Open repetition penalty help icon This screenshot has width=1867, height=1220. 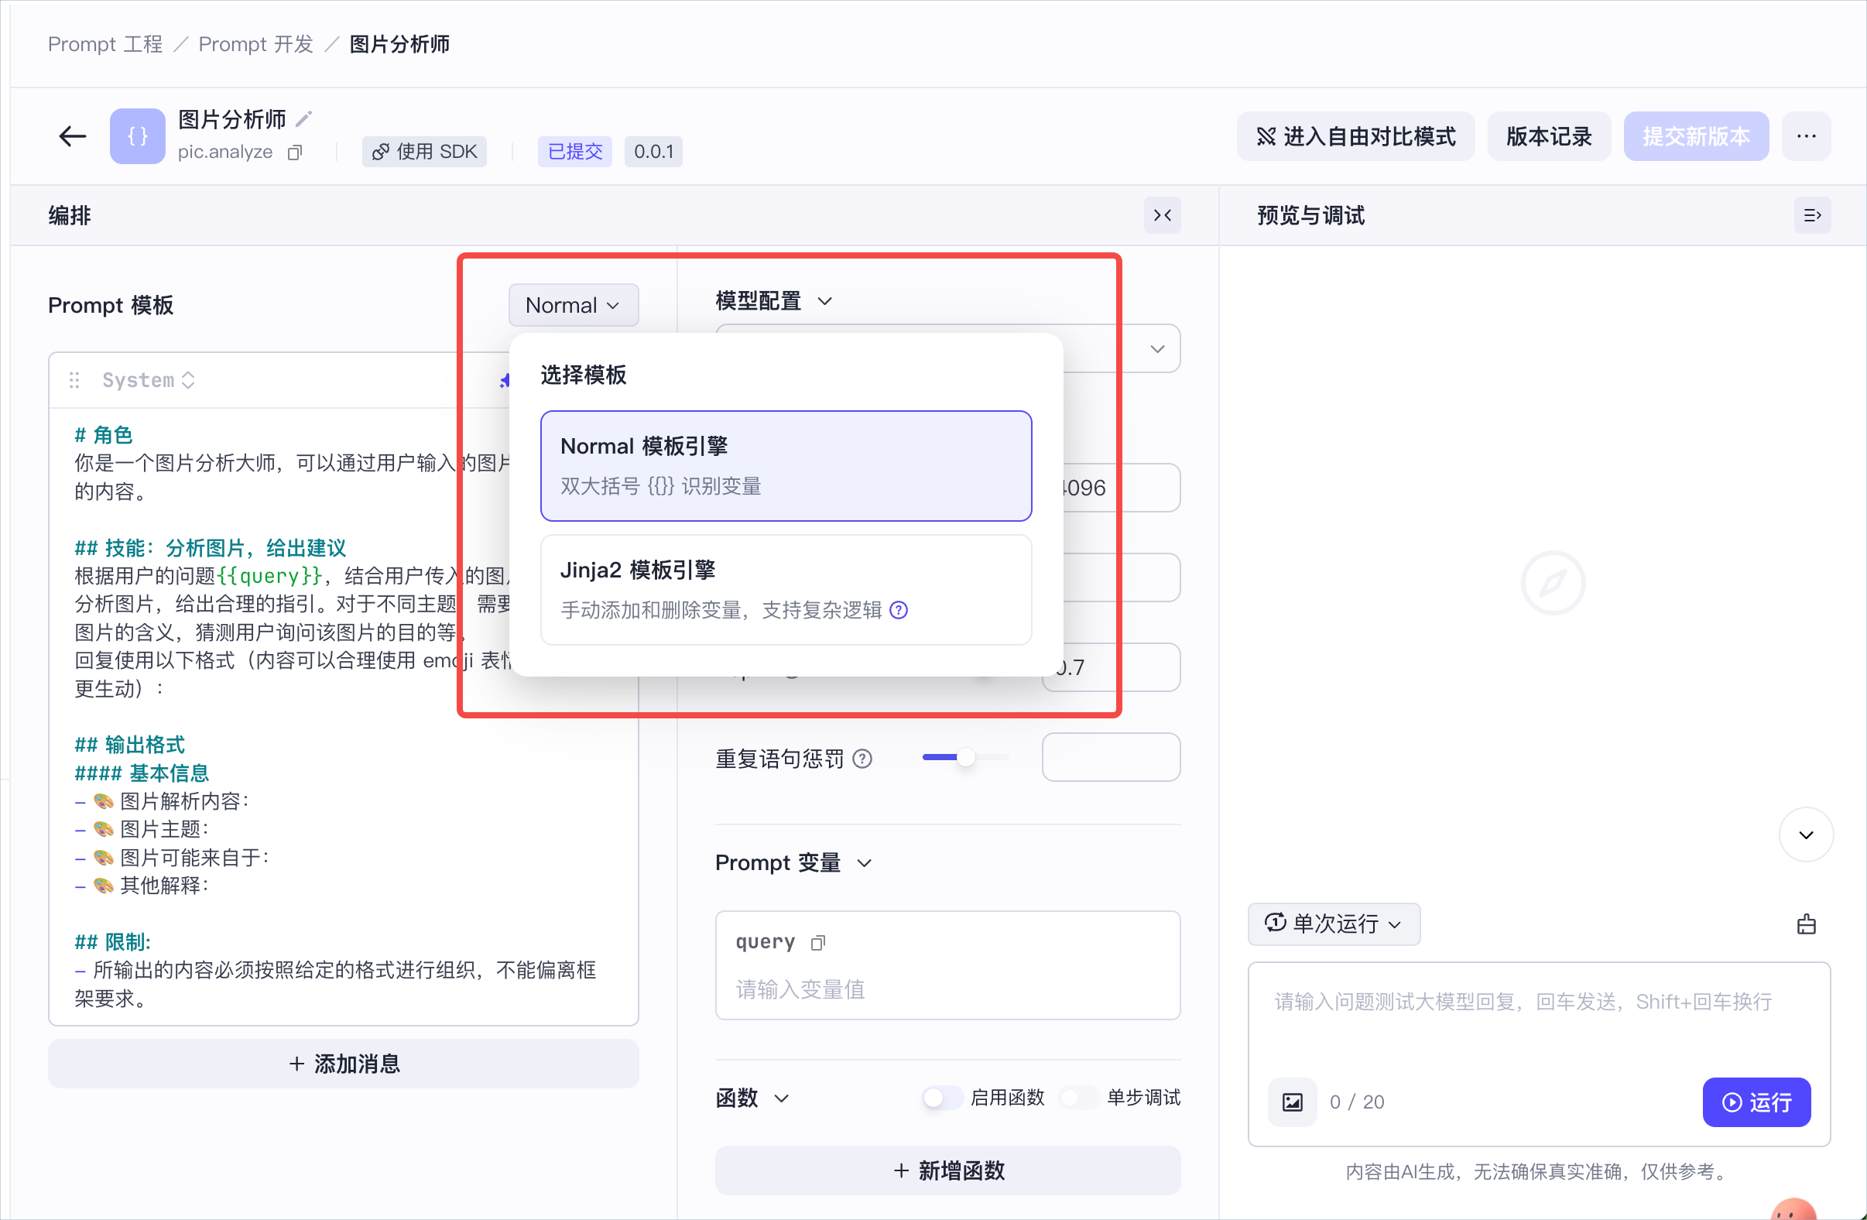[x=862, y=759]
